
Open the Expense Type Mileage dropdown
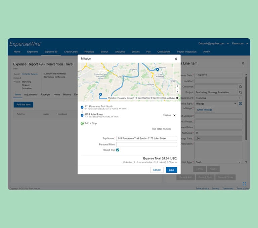[216, 104]
